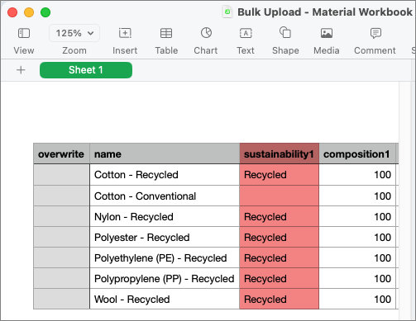Select composition 100 in Polyethylene row
Image resolution: width=416 pixels, height=321 pixels.
coord(357,257)
